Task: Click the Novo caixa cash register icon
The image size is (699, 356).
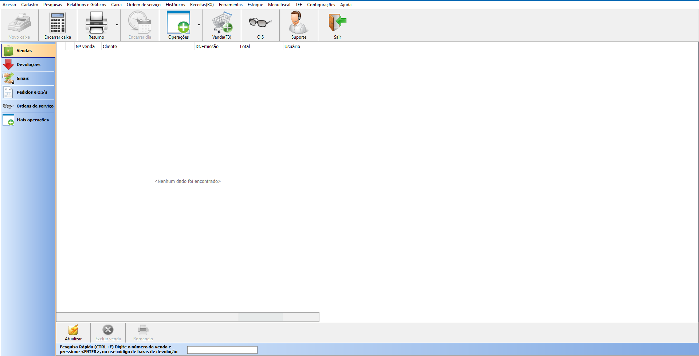Action: 19,23
